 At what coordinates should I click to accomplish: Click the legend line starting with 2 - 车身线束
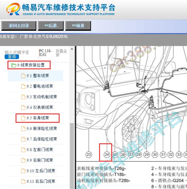169,168
